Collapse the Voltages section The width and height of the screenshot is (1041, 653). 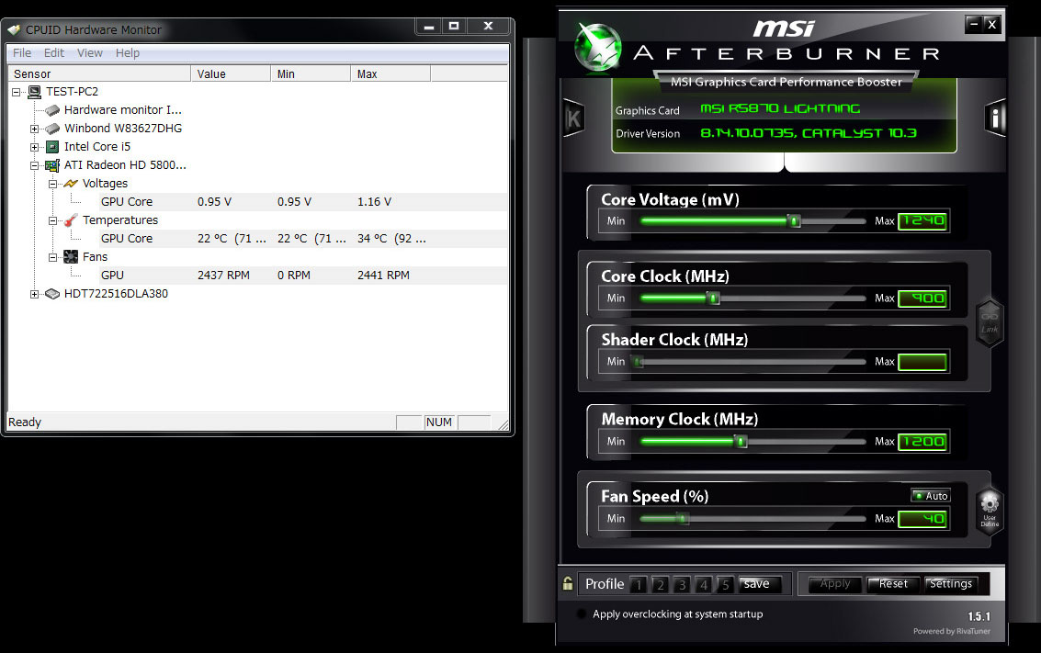[x=53, y=184]
